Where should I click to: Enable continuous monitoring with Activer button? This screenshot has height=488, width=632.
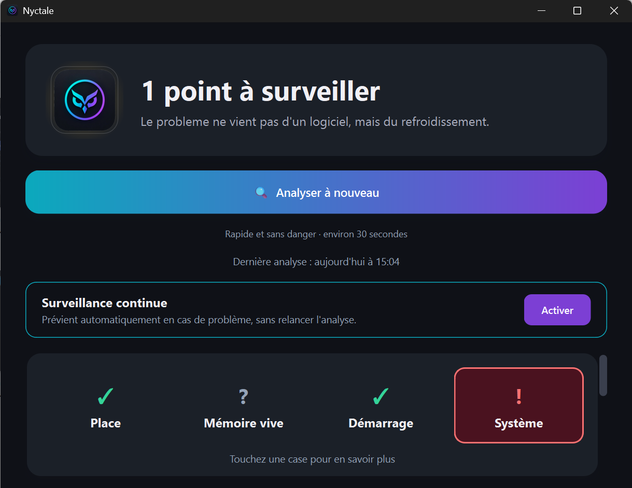[x=557, y=310]
